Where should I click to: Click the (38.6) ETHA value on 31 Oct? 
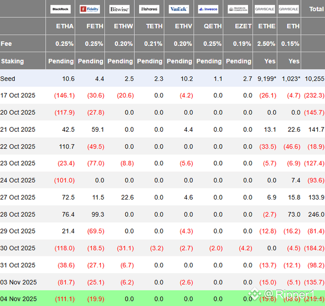click(66, 265)
